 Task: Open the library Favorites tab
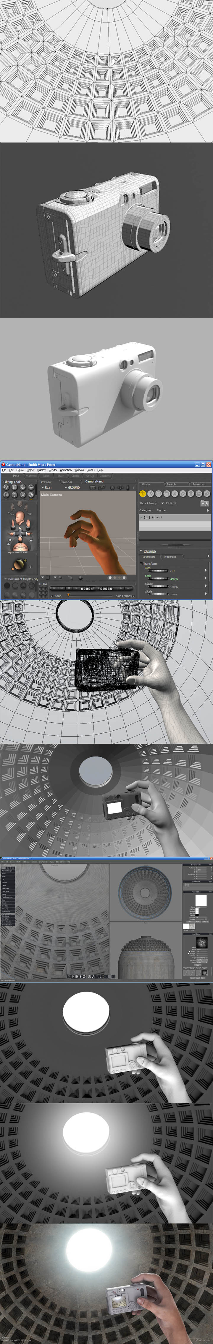pos(199,484)
